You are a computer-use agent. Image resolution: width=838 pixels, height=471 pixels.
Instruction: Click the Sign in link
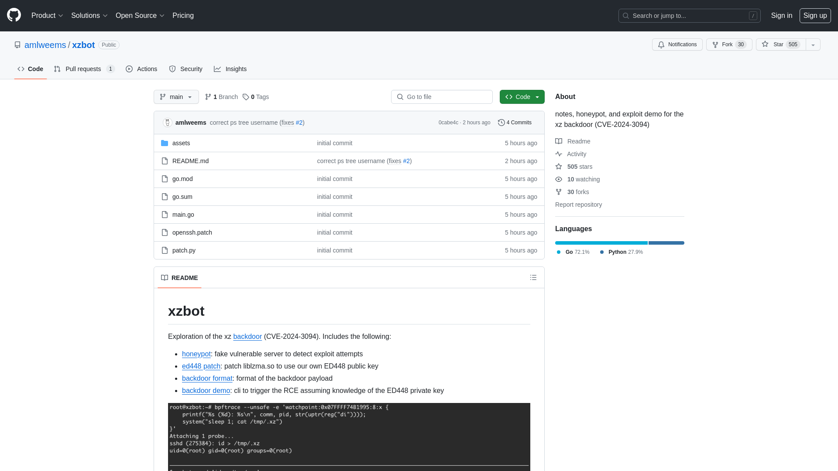782,15
